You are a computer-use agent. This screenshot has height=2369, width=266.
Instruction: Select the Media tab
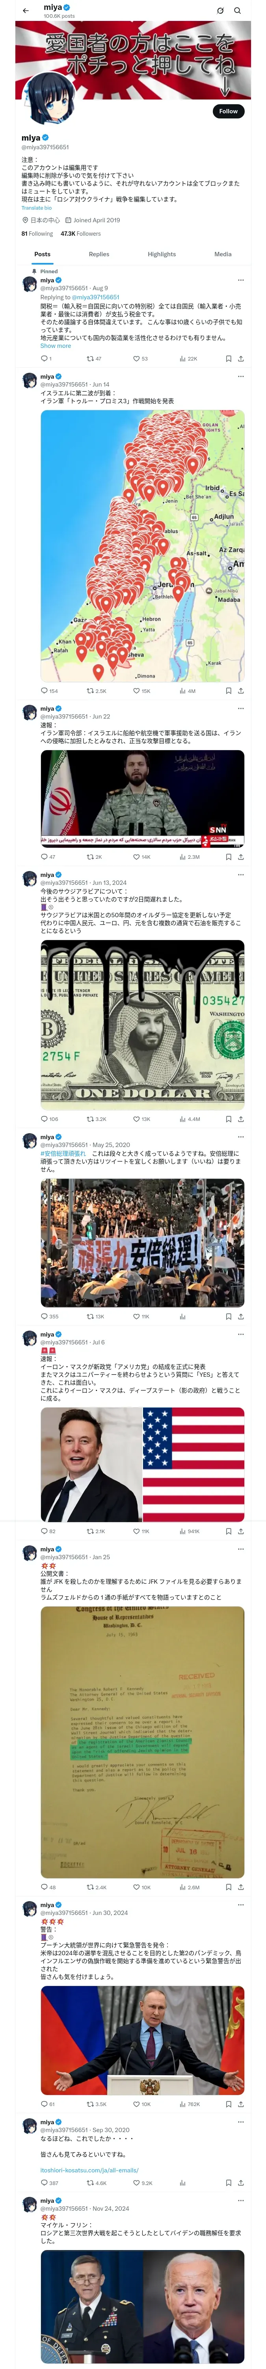223,254
